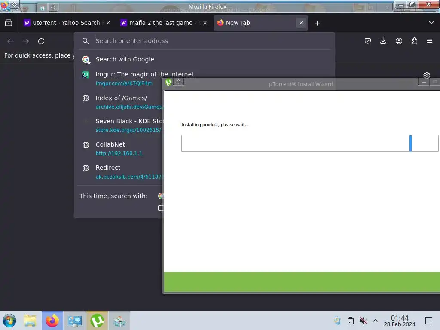Go back with the back arrow
The height and width of the screenshot is (330, 440).
[10, 41]
